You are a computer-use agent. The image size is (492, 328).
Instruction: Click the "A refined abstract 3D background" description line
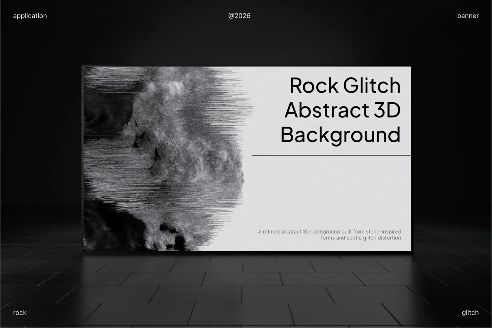point(329,232)
